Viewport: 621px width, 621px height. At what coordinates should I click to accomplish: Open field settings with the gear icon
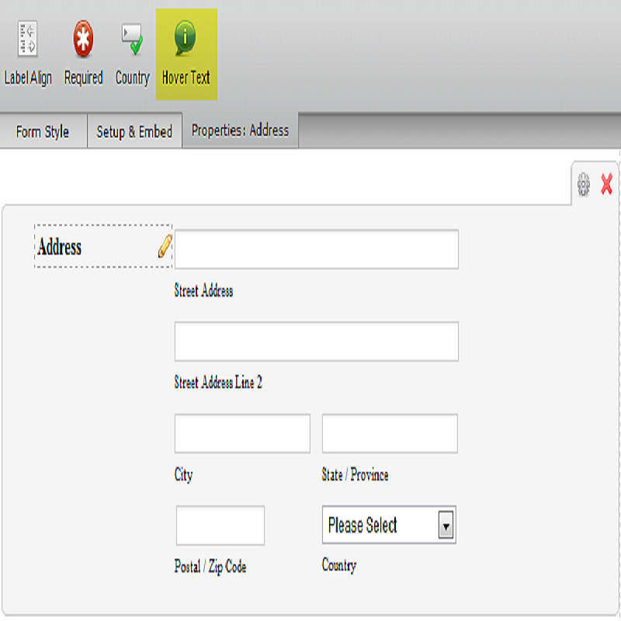click(584, 184)
